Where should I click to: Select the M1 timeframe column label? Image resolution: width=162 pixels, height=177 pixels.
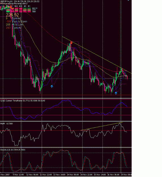pos(29,6)
